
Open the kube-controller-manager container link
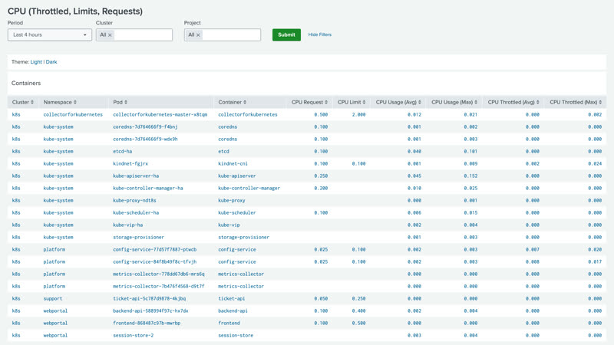pos(249,188)
